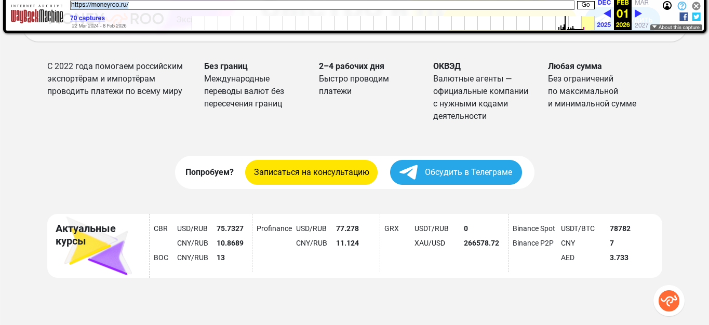Click the Go button
The image size is (709, 325).
click(x=585, y=5)
